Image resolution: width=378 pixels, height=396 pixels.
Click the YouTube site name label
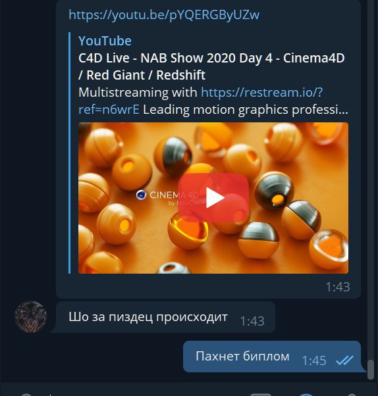(x=105, y=41)
